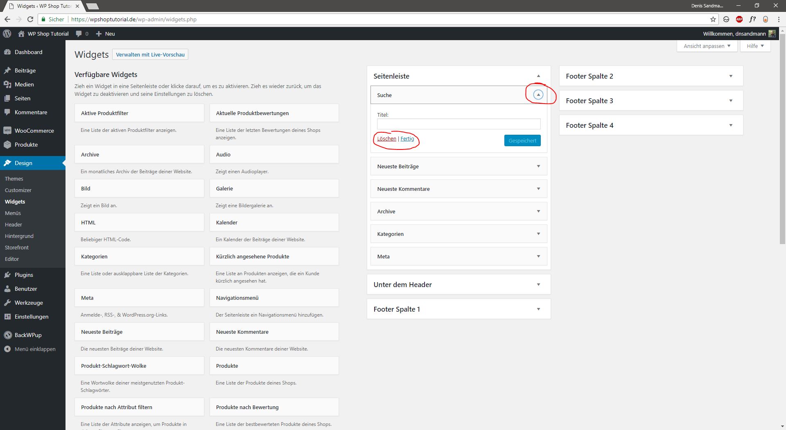Click the user avatar next to dnsandmann
This screenshot has height=430, width=786.
772,34
